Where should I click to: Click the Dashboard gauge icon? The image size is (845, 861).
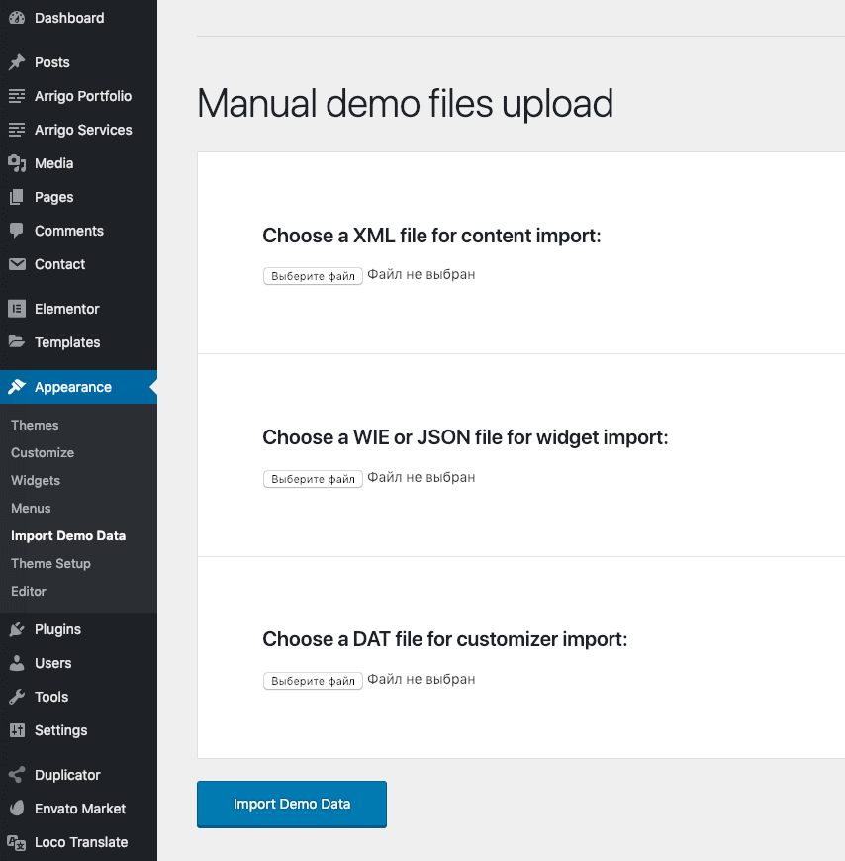[17, 18]
